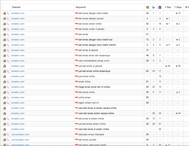The image size is (189, 146).
Task: Click Bing rank 30 for 'jual beli emas online terpercaya'
Action: click(153, 71)
